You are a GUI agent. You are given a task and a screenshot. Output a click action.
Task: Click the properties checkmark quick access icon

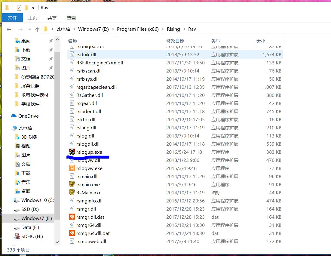point(19,8)
